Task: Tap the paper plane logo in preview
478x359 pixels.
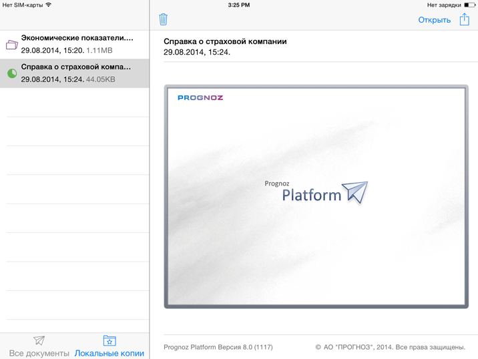Action: 355,192
